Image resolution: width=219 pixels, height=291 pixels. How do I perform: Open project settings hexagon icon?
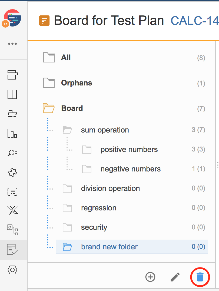12,270
